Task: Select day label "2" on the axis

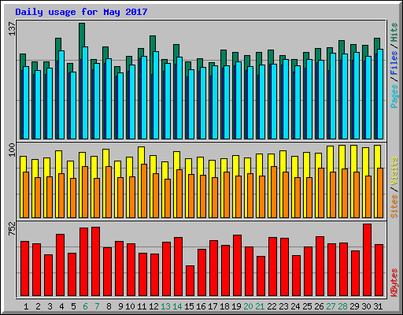Action: 38,306
